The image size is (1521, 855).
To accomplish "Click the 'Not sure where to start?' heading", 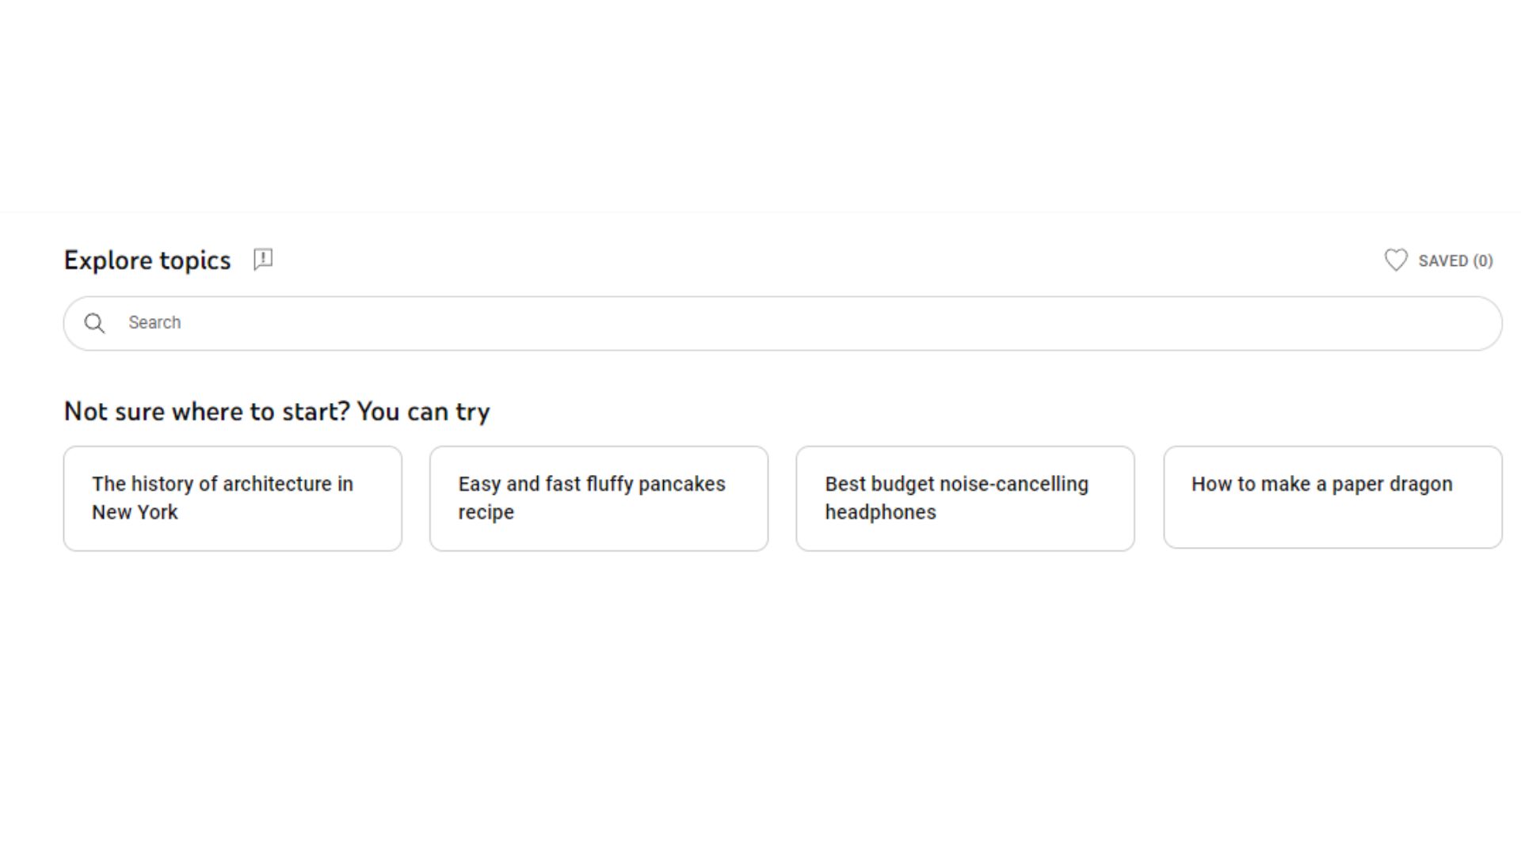I will pos(277,411).
